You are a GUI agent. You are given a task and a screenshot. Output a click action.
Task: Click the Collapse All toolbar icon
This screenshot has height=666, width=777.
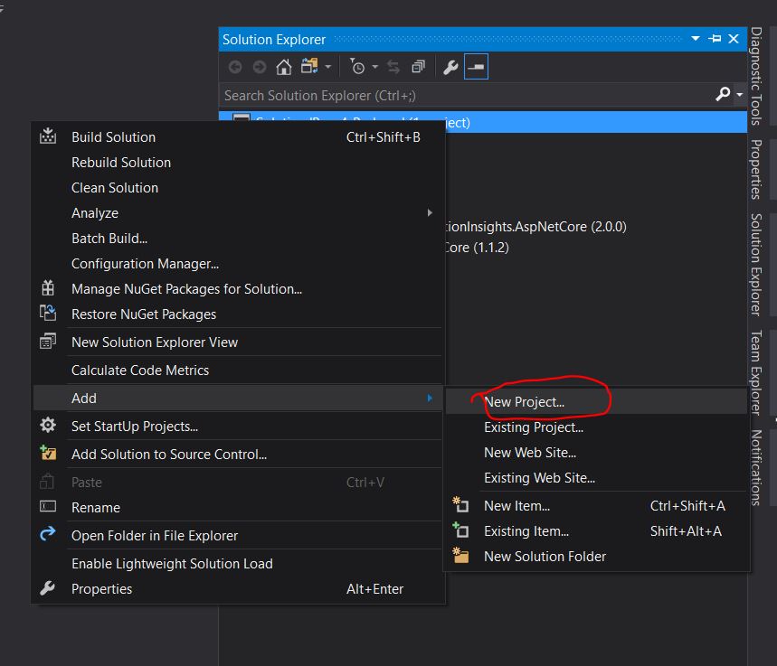click(x=418, y=67)
